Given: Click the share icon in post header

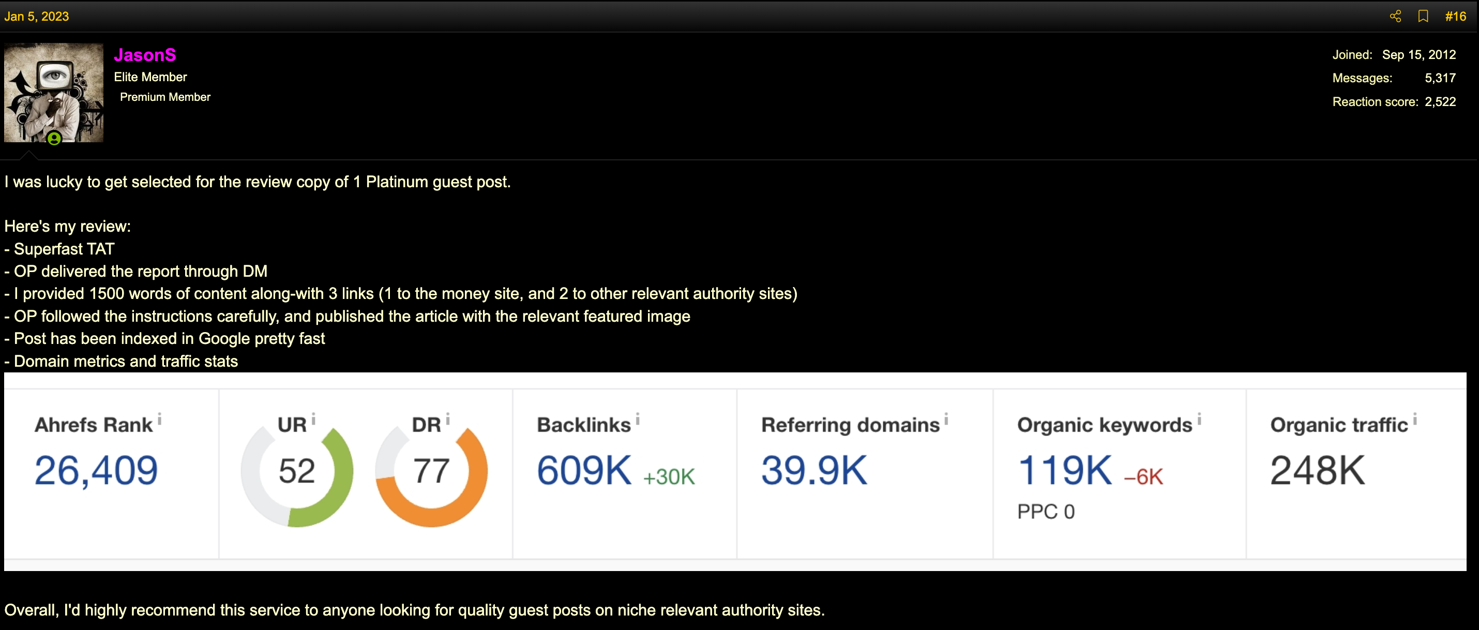Looking at the screenshot, I should (1395, 16).
